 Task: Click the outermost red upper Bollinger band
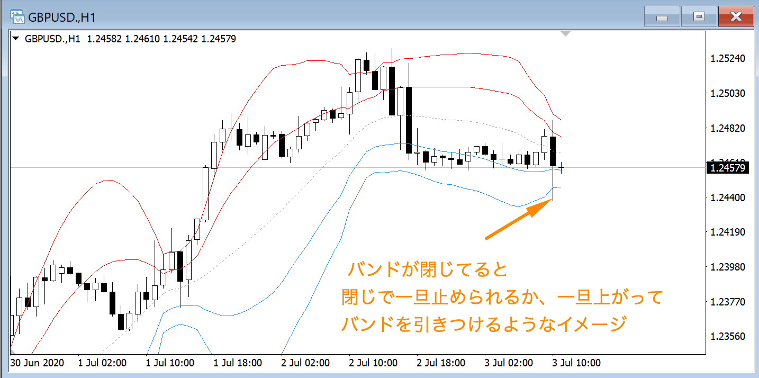pos(466,53)
